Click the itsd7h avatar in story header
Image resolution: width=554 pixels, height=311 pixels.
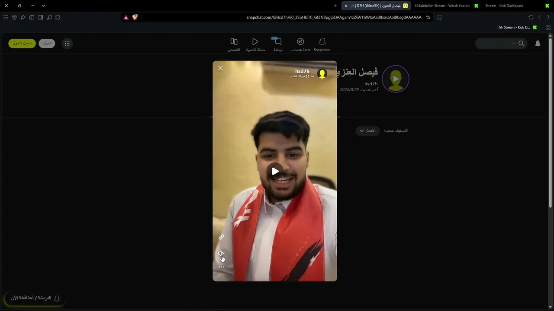pyautogui.click(x=322, y=73)
